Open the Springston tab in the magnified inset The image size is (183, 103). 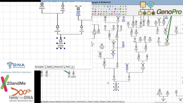pyautogui.click(x=39, y=67)
